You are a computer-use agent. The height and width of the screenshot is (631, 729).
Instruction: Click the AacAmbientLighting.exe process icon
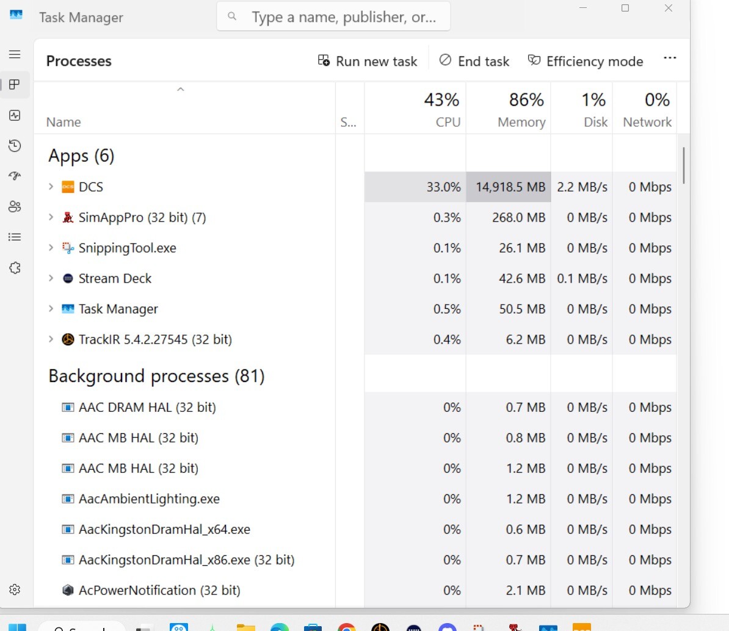pyautogui.click(x=68, y=499)
